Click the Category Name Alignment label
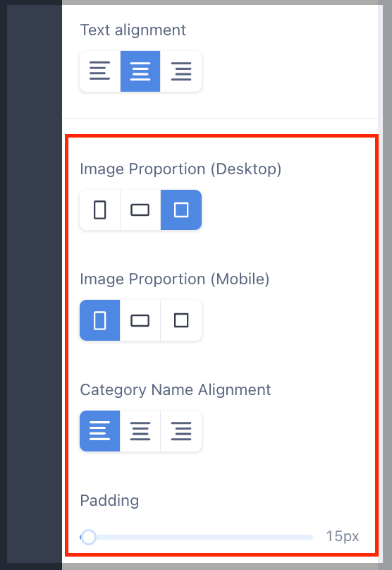This screenshot has height=570, width=392. [176, 390]
